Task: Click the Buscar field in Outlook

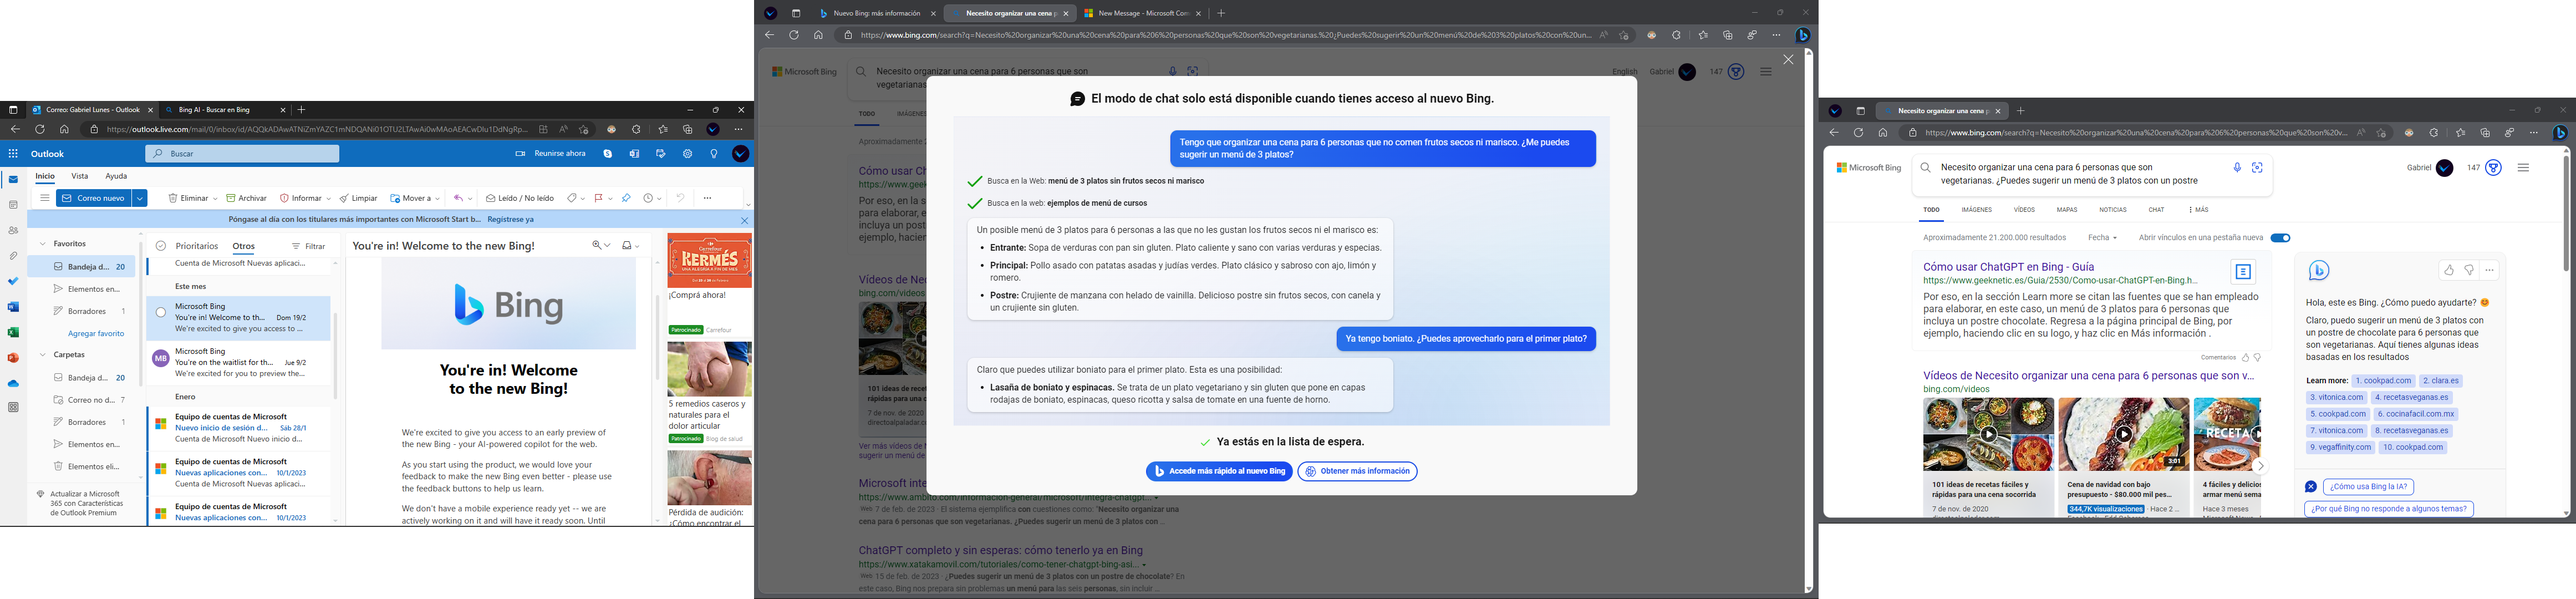Action: pyautogui.click(x=242, y=154)
